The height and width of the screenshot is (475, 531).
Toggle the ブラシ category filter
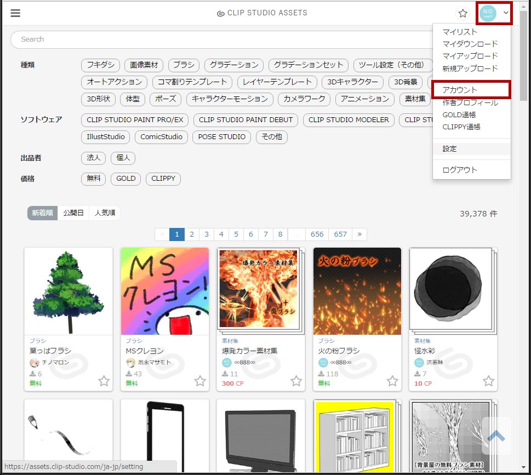click(x=183, y=65)
